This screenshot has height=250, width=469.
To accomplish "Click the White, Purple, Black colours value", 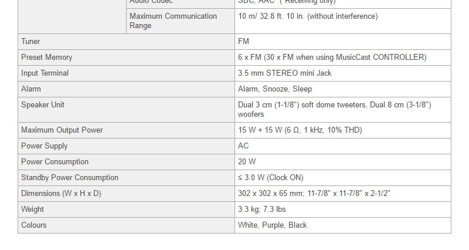I will click(x=273, y=225).
